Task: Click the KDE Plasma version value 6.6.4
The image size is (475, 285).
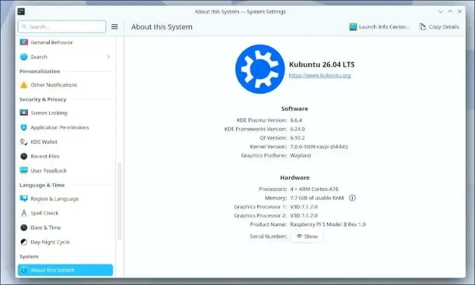Action: click(x=296, y=120)
